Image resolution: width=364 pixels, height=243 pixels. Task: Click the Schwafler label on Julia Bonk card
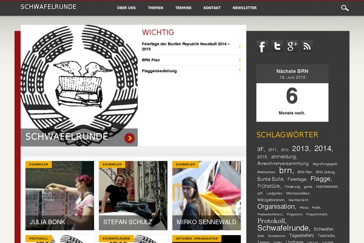coord(39,165)
